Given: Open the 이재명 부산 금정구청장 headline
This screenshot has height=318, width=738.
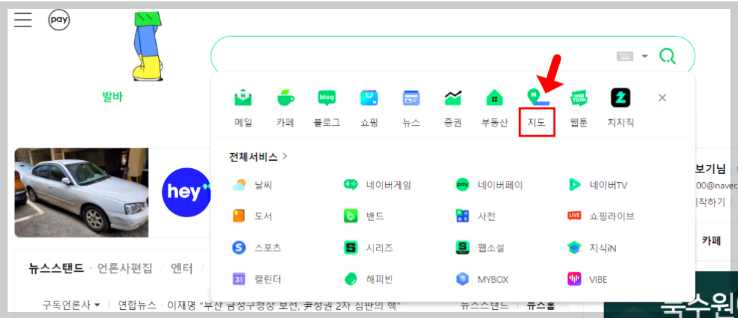Looking at the screenshot, I should click(284, 306).
